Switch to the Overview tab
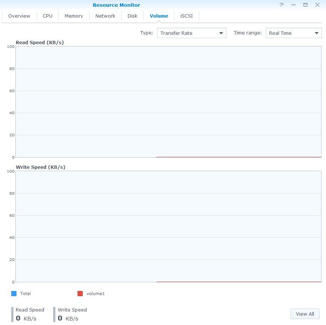The height and width of the screenshot is (325, 326). [x=19, y=16]
